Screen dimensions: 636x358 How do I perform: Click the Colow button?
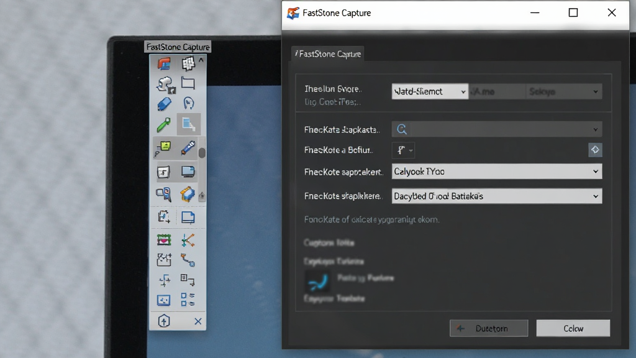[573, 328]
